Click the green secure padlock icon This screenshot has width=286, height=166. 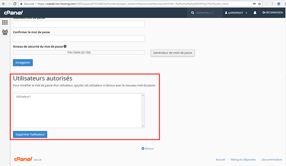(x=21, y=4)
